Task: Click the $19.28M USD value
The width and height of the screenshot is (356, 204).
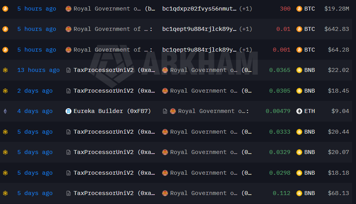Action: pyautogui.click(x=337, y=9)
